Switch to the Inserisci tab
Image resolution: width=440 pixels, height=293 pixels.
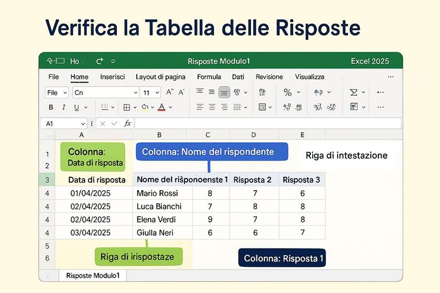point(112,77)
